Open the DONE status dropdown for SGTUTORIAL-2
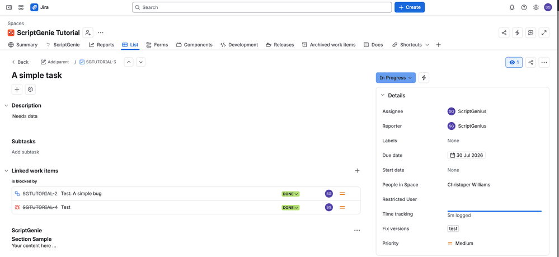Screen dimensions: 559x257 coord(290,194)
